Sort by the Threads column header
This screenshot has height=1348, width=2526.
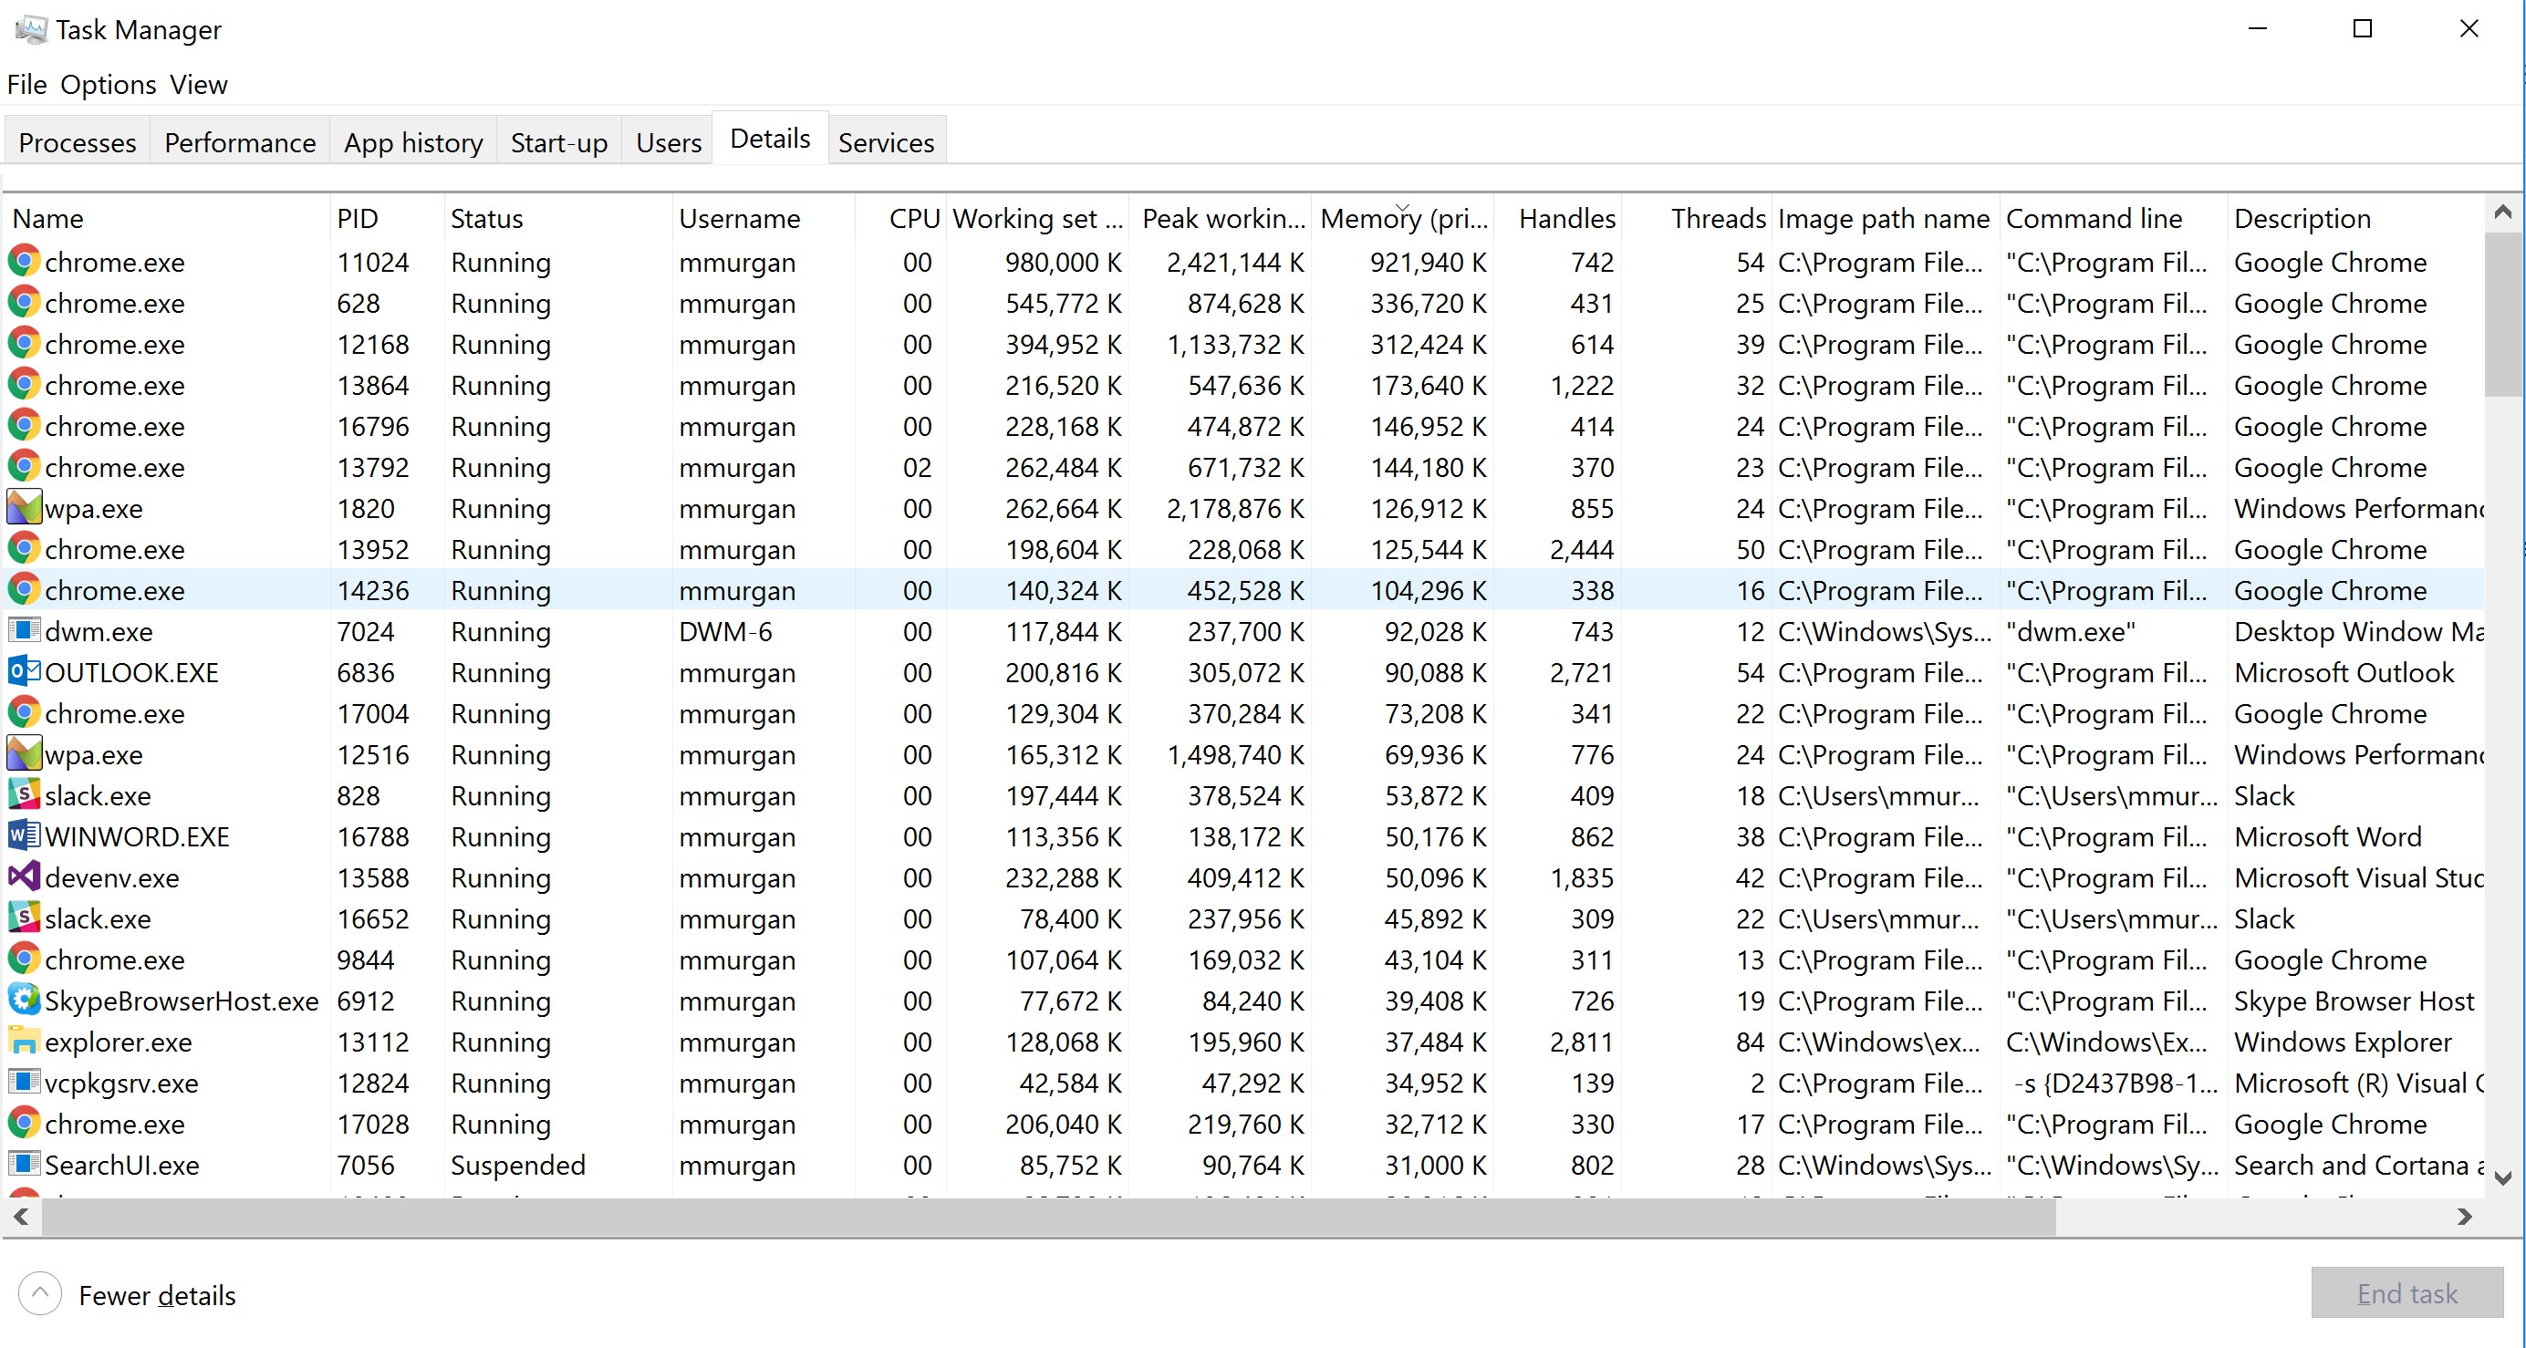1698,218
